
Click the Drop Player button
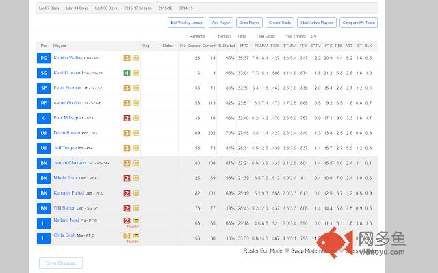coord(249,23)
